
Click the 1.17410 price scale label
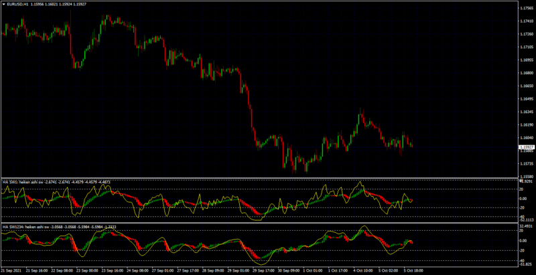pos(527,21)
